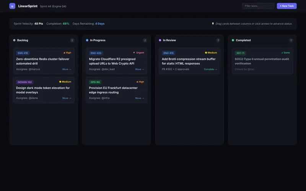
Task: Move the EU Frankfurt datacenter card forward
Action: pos(140,98)
